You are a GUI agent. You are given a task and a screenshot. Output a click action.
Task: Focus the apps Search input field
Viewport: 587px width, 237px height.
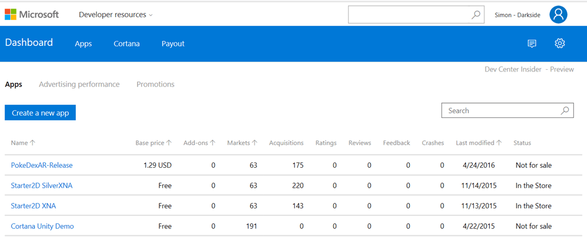coord(499,110)
